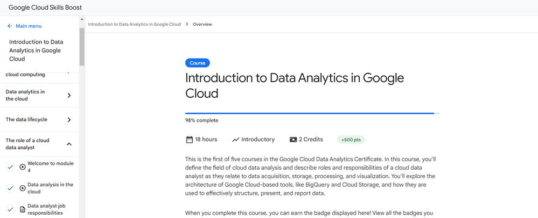This screenshot has height=218, width=538.
Task: Click the course progress bar
Action: pyautogui.click(x=312, y=113)
